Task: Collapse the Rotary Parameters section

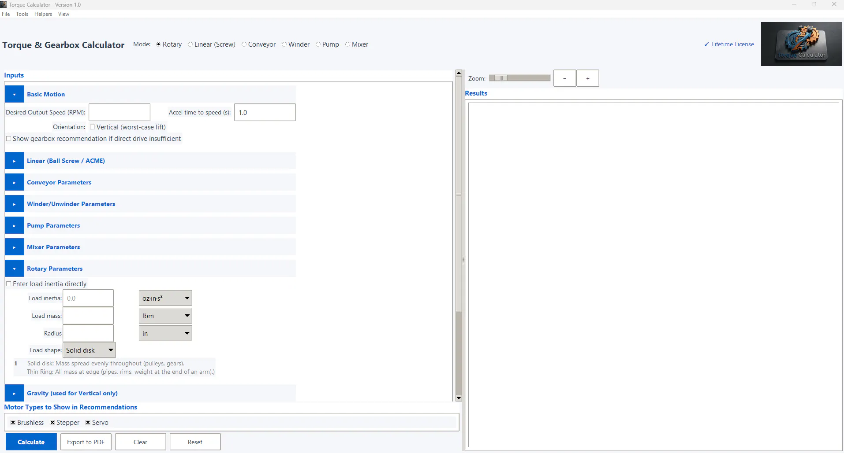Action: coord(15,269)
